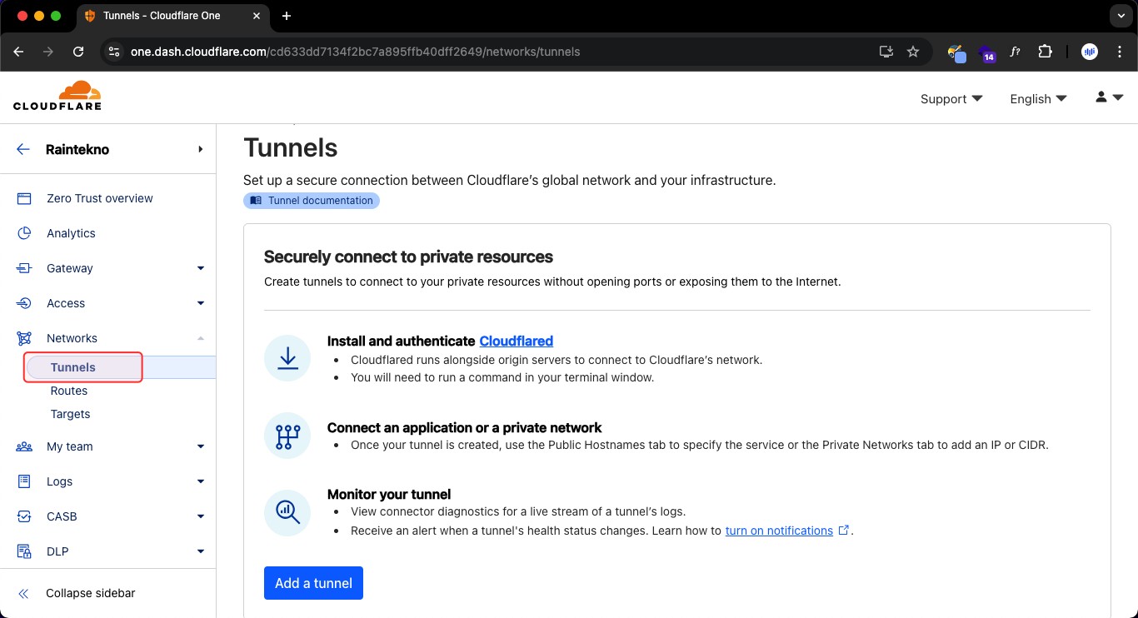Collapse the Networks section
Image resolution: width=1138 pixels, height=618 pixels.
pos(201,338)
